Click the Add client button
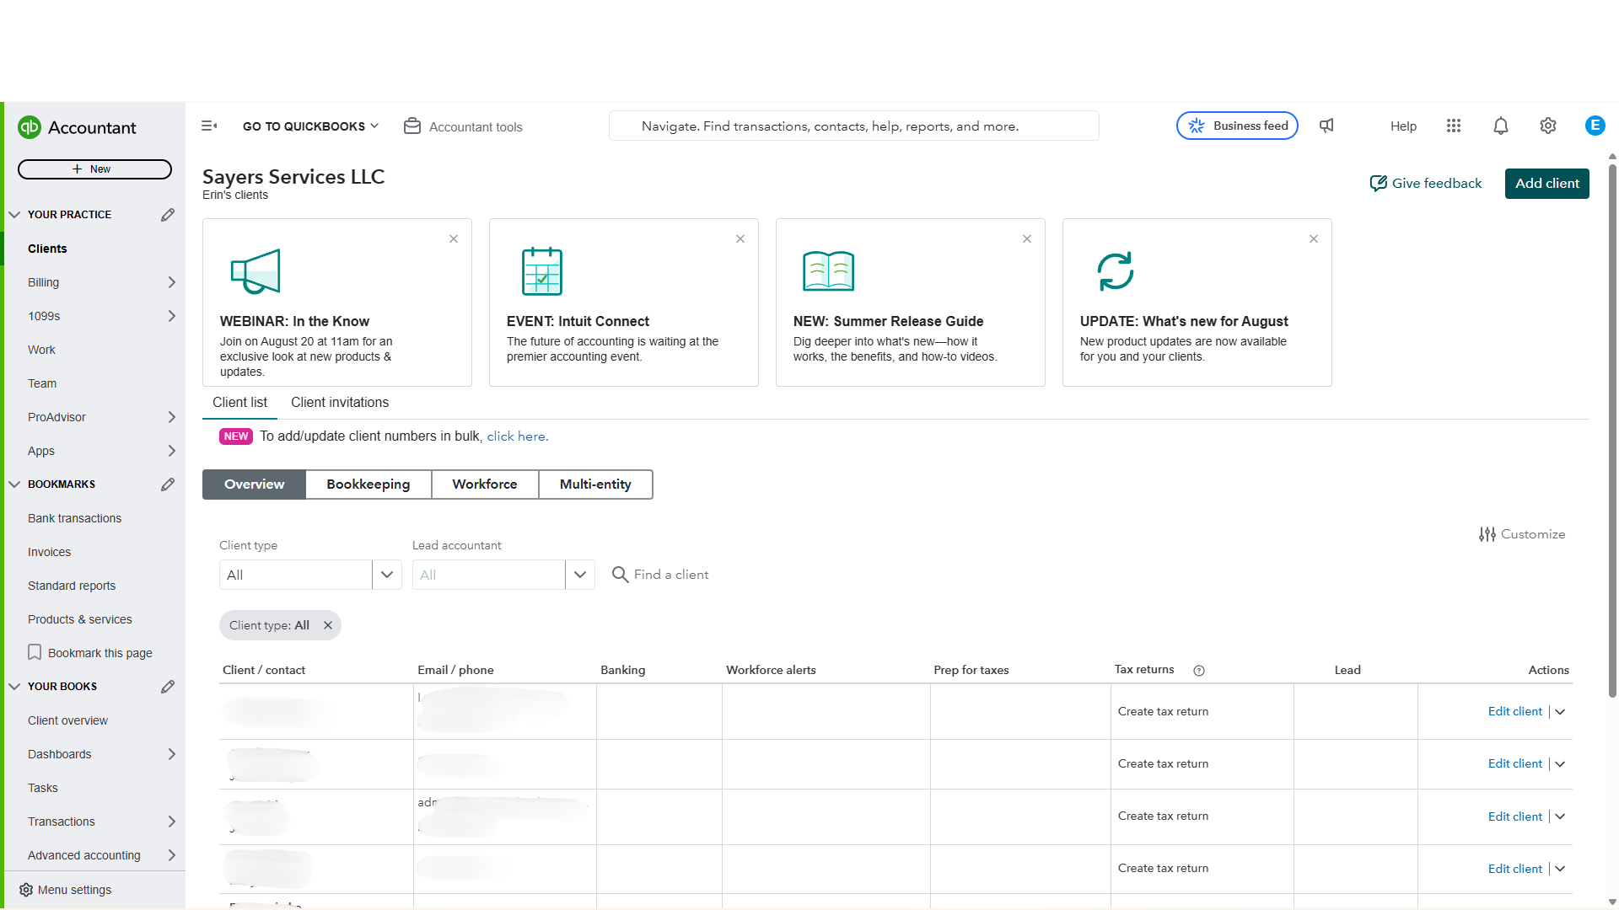Image resolution: width=1619 pixels, height=910 pixels. coord(1547,184)
